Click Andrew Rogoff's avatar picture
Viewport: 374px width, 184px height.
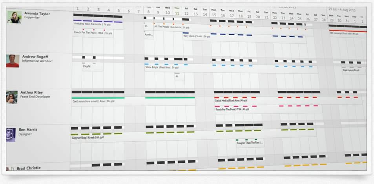click(13, 61)
